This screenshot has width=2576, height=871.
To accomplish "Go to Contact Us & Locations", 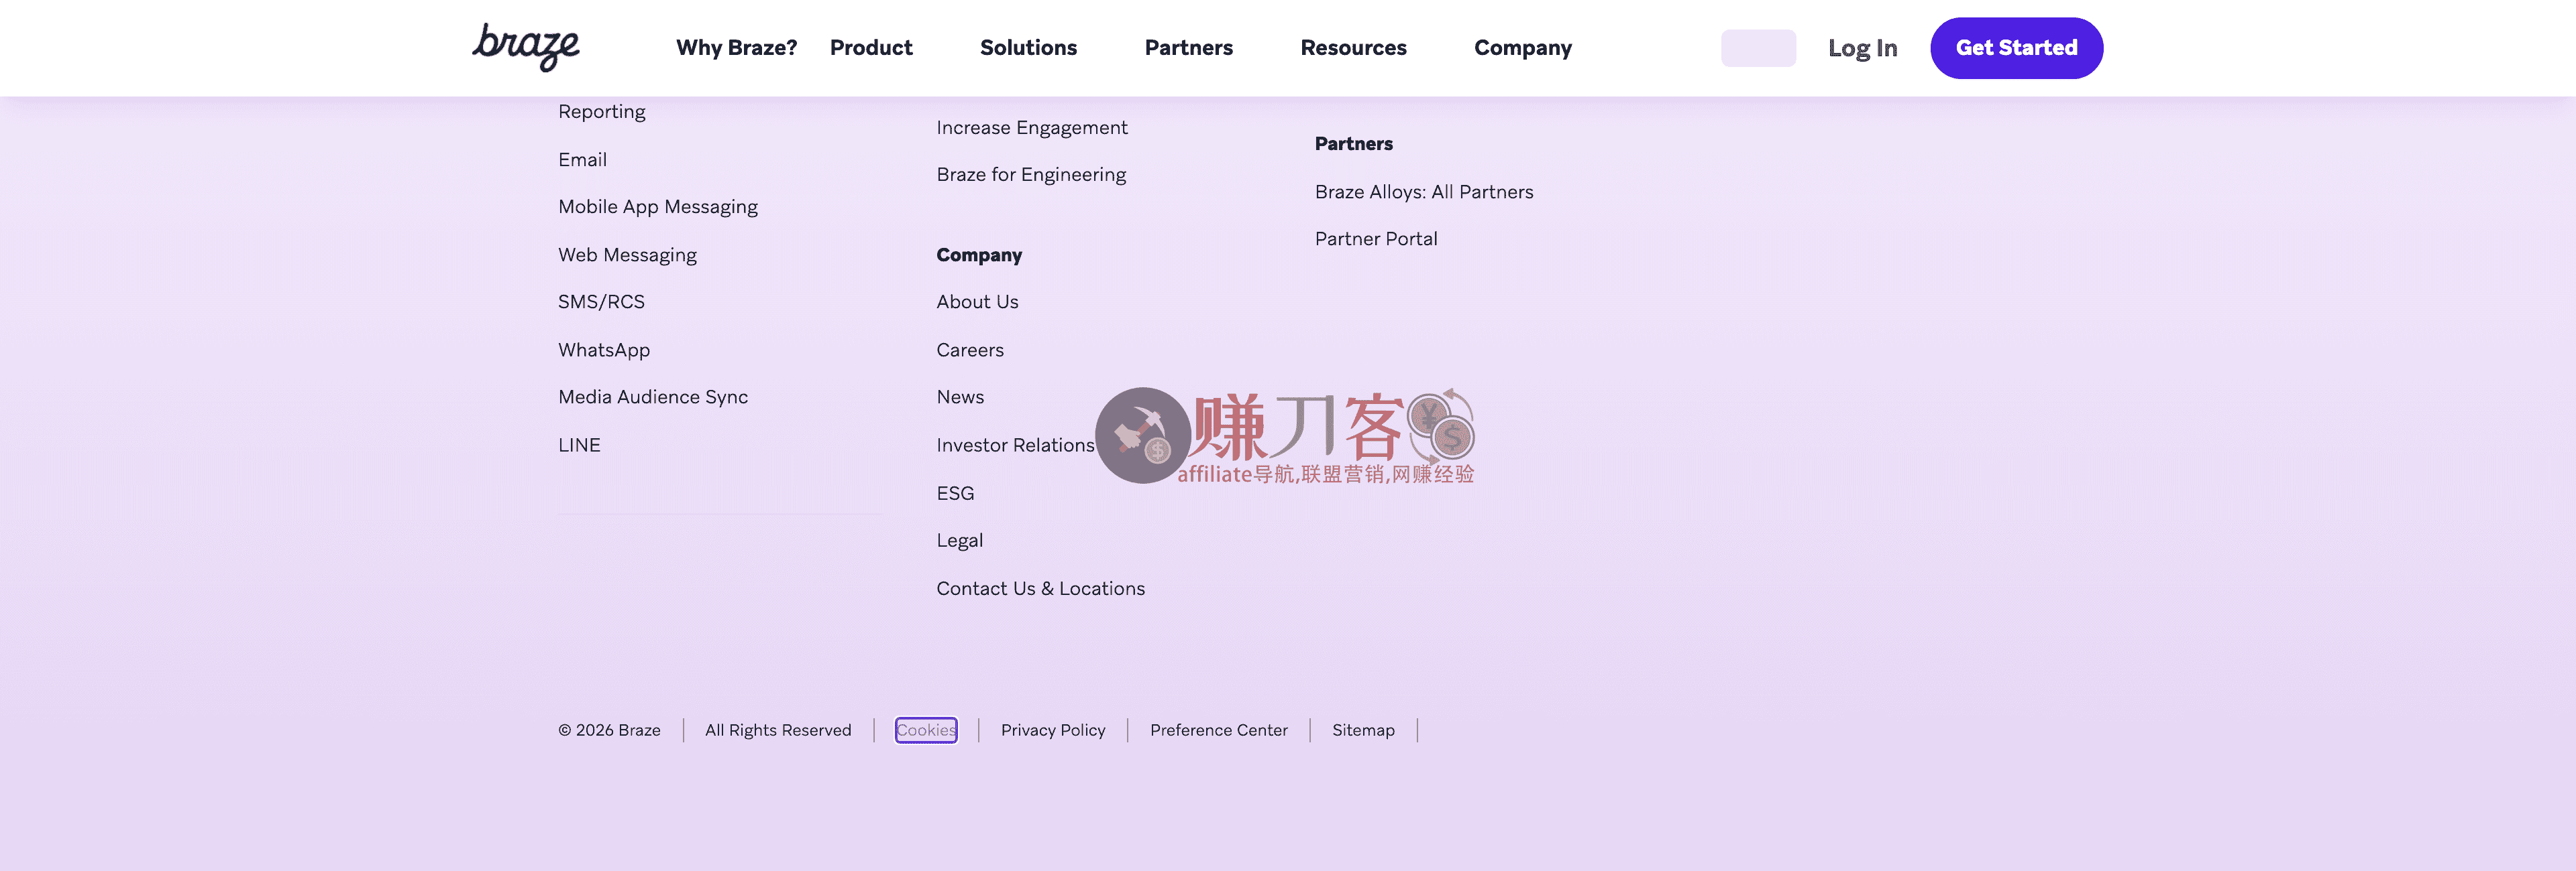I will (x=1040, y=588).
